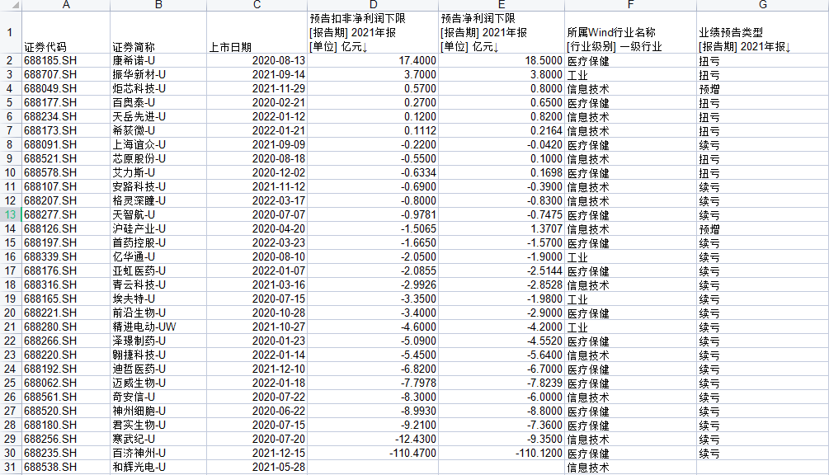Select row 30 header
Image resolution: width=829 pixels, height=475 pixels.
tap(11, 453)
